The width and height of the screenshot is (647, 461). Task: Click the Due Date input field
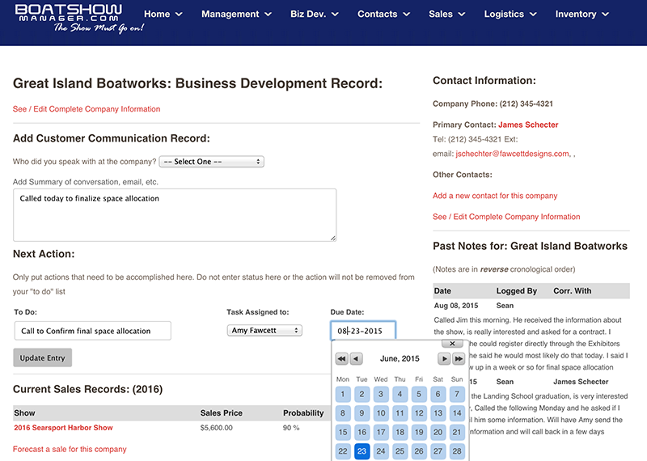363,331
